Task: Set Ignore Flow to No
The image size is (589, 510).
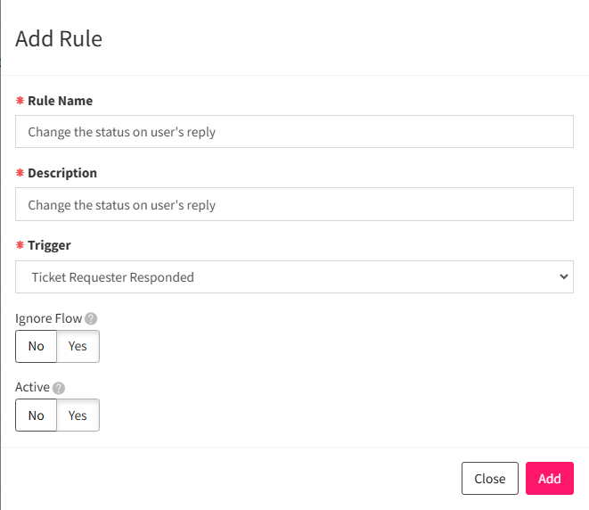Action: [x=36, y=346]
